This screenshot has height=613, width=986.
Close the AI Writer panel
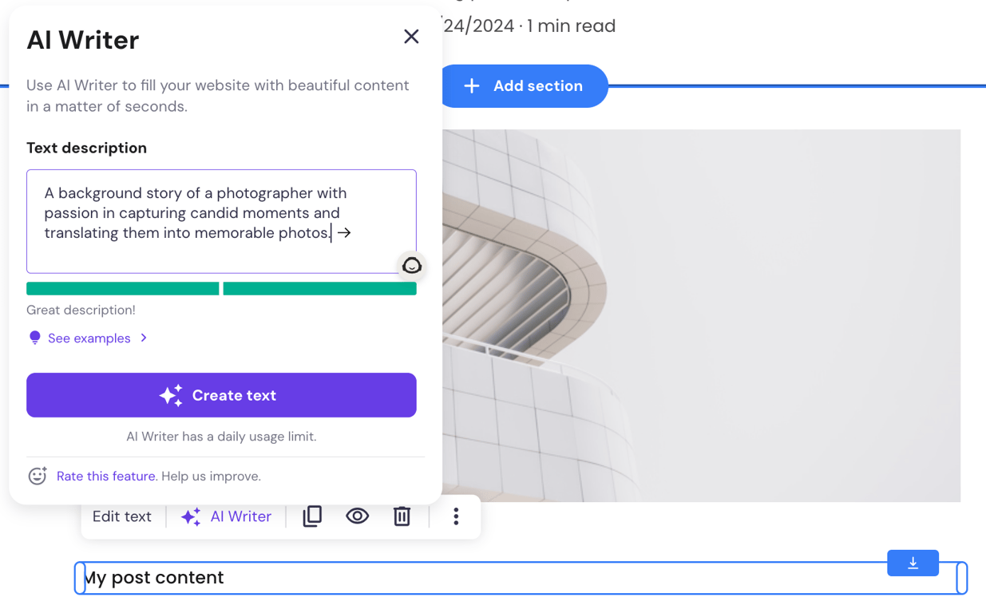coord(411,36)
